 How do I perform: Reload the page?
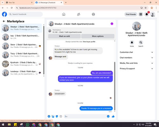pyautogui.click(x=12, y=8)
